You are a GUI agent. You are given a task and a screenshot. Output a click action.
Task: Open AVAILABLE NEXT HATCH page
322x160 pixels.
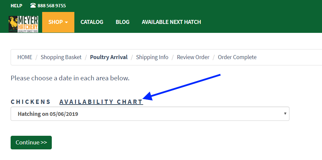click(171, 22)
